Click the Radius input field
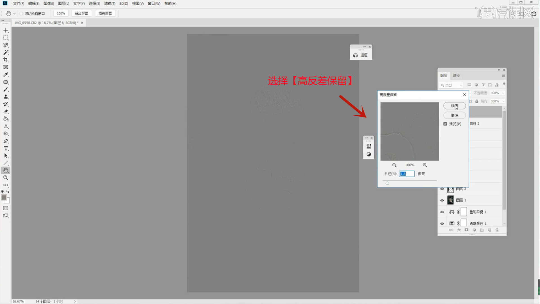 407,174
